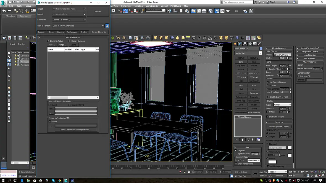
Task: Expand Bokeh (Depth of Field) rollout
Action: [x=310, y=48]
